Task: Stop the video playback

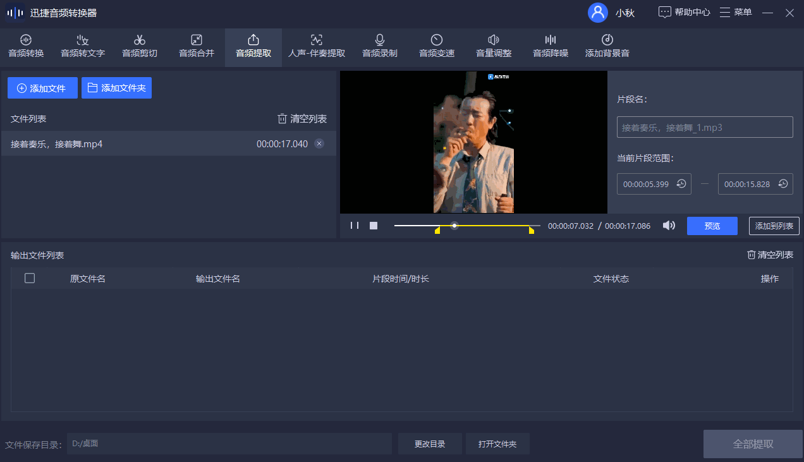Action: click(374, 226)
